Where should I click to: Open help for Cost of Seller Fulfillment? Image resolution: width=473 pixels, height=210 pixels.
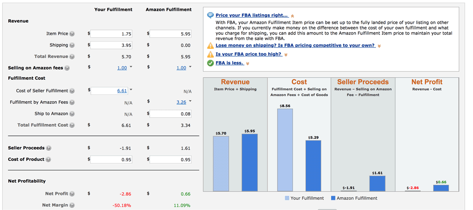(72, 91)
